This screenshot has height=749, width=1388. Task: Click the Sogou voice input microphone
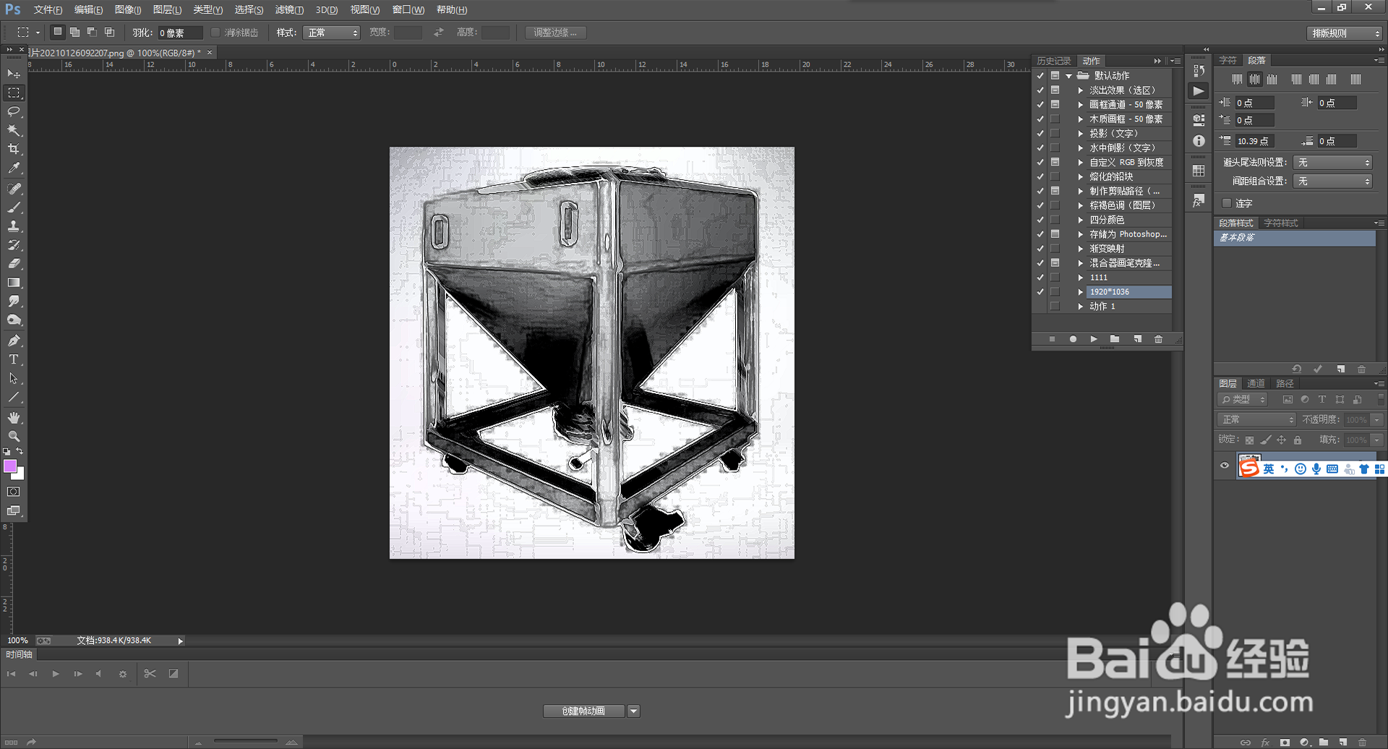coord(1316,469)
